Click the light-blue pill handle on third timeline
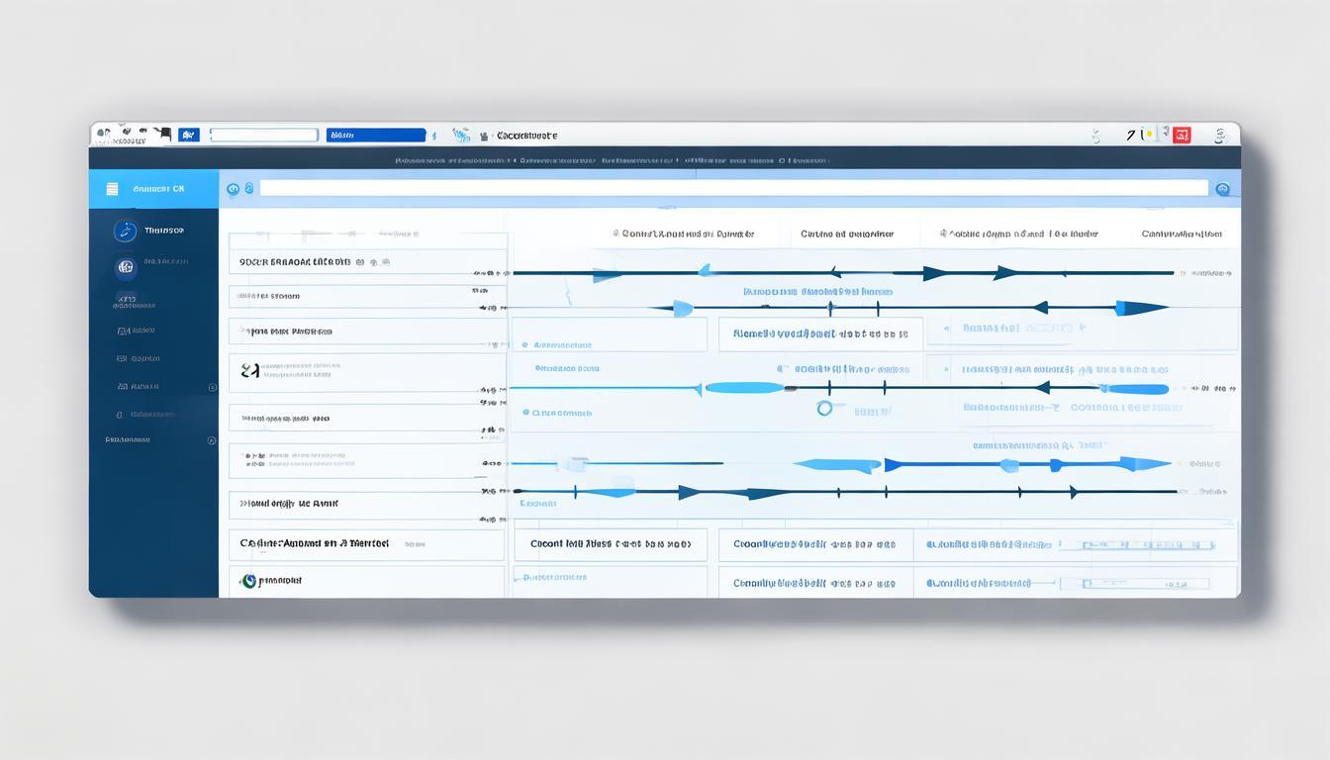The image size is (1330, 760). click(744, 388)
